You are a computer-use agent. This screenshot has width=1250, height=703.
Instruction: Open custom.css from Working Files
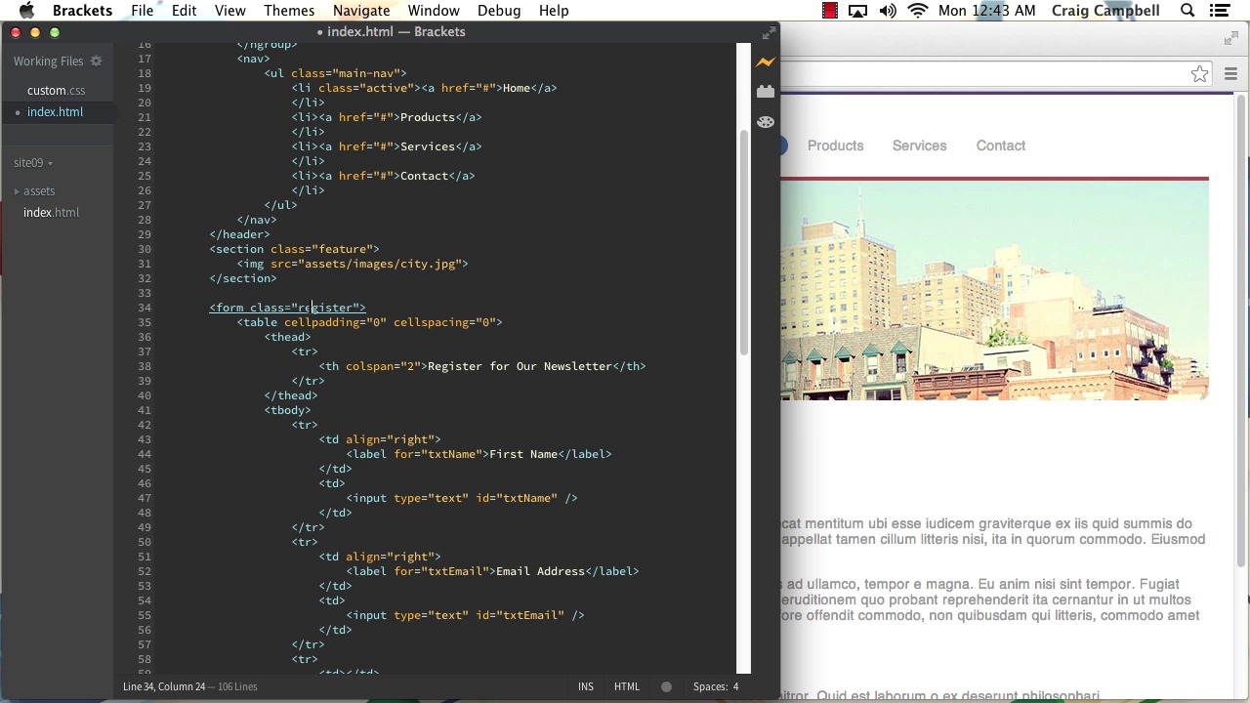[56, 91]
